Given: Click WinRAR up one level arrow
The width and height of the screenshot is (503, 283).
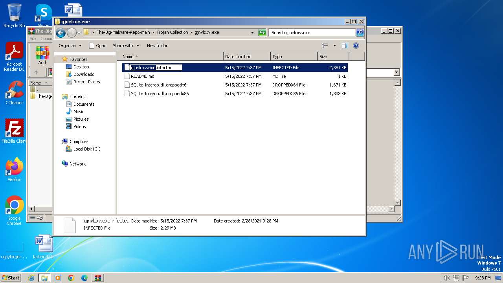Looking at the screenshot, I should pyautogui.click(x=36, y=72).
